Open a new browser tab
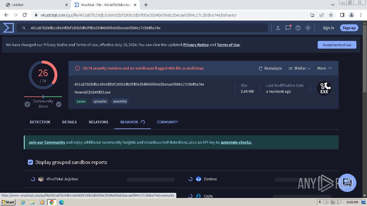367x206 pixels. coord(146,5)
